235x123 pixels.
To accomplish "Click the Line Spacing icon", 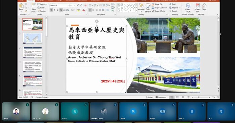I will coord(108,5).
